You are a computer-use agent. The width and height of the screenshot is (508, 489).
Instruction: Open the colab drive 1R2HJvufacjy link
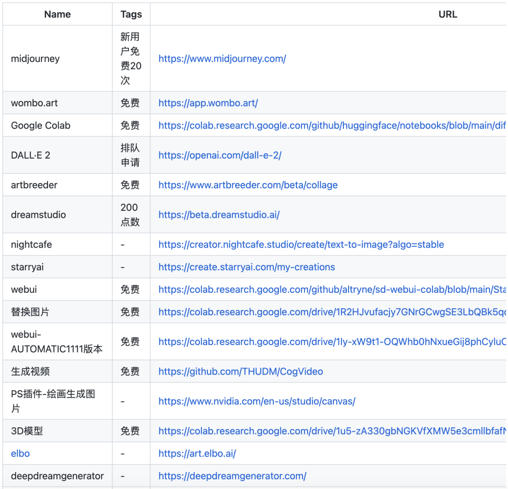tap(332, 312)
